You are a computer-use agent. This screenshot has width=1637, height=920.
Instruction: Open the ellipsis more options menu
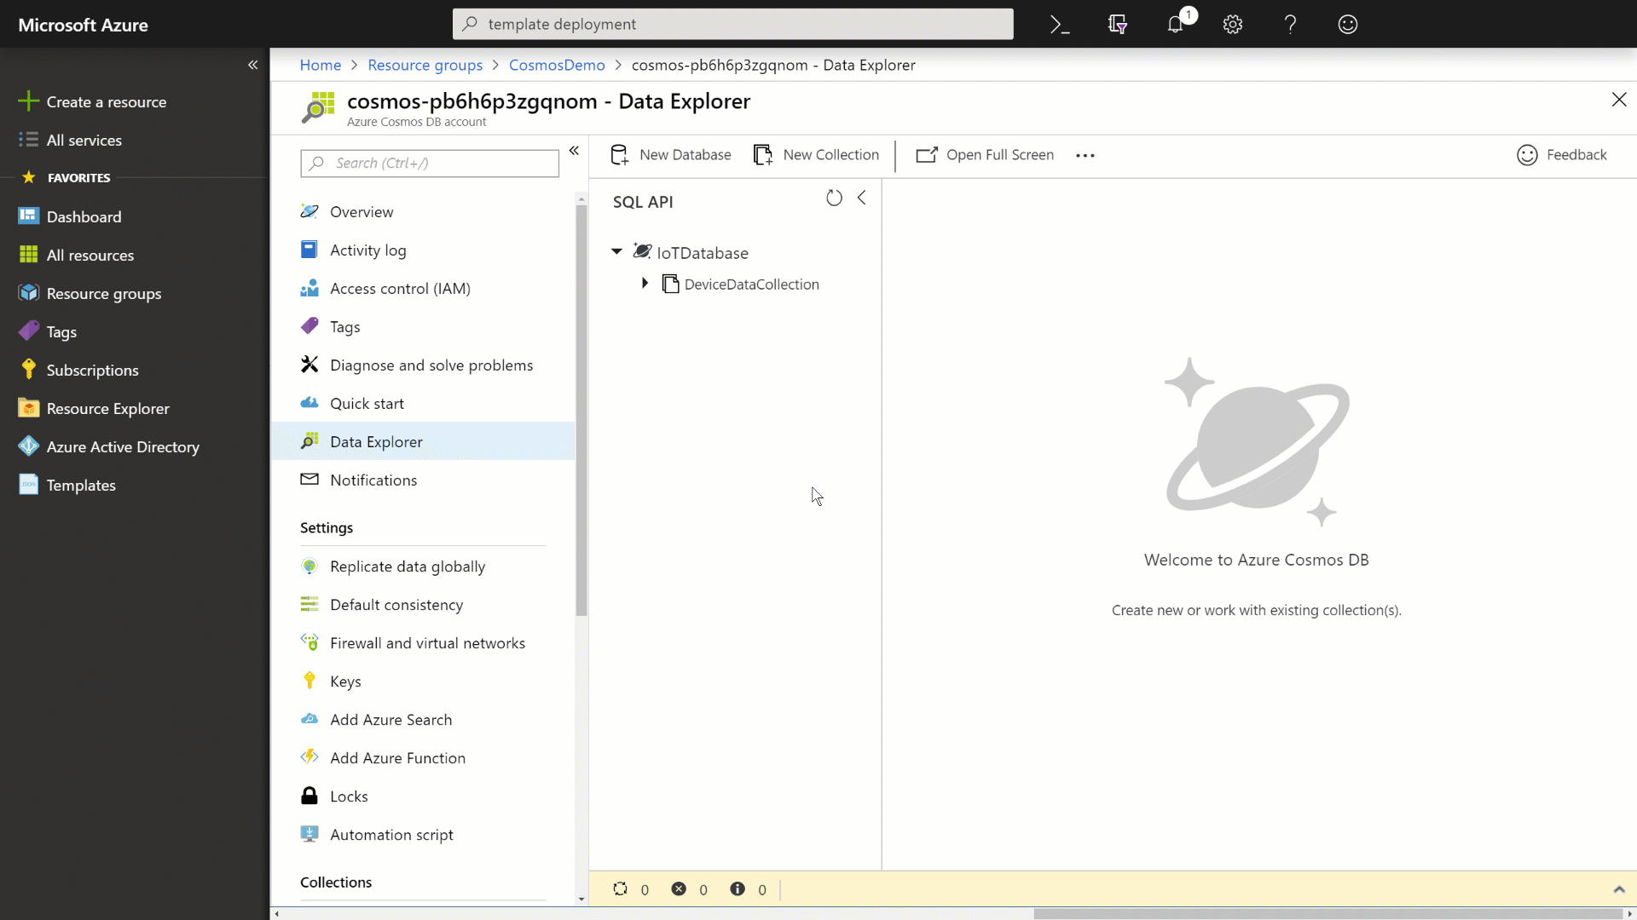pyautogui.click(x=1085, y=155)
